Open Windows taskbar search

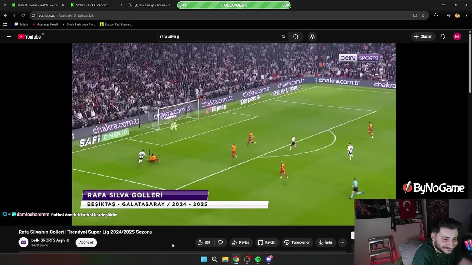(214, 259)
